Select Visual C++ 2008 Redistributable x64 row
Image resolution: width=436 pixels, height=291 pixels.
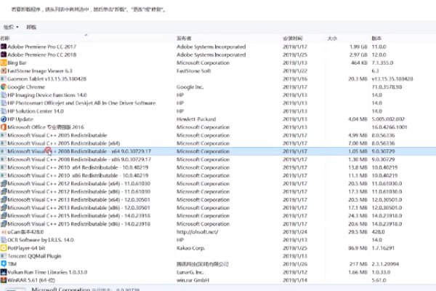(x=218, y=151)
